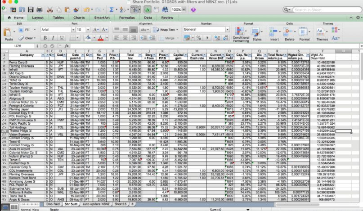Open the number format dropdown showing General

(x=227, y=29)
